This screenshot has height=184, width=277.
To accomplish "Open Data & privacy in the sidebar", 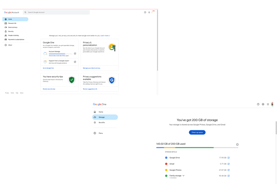I will point(13,27).
